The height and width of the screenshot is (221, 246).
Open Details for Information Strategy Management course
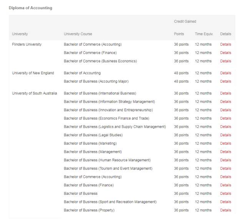226,102
